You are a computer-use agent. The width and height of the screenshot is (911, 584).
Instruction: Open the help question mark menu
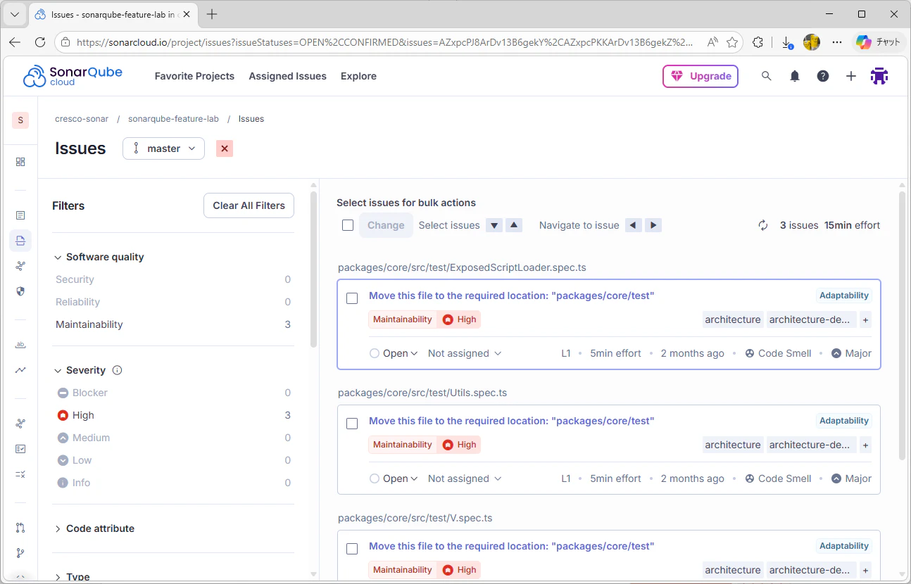tap(823, 76)
